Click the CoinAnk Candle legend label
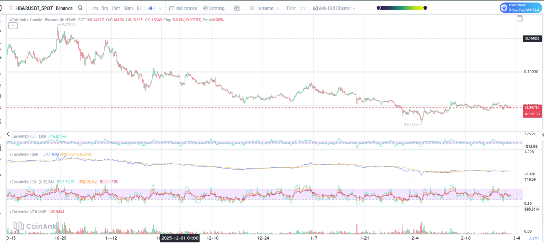This screenshot has width=544, height=244. tap(25, 20)
